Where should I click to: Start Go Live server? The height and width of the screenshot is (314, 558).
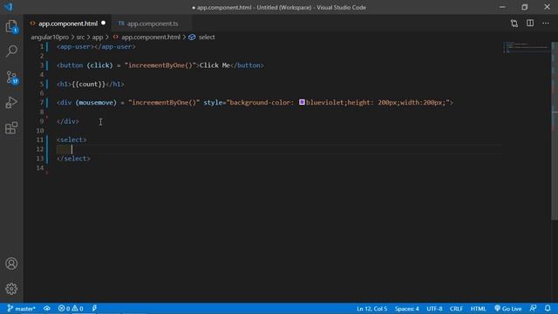pos(507,309)
